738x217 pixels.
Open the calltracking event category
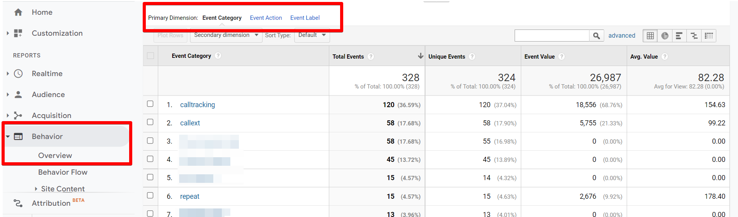click(x=197, y=105)
